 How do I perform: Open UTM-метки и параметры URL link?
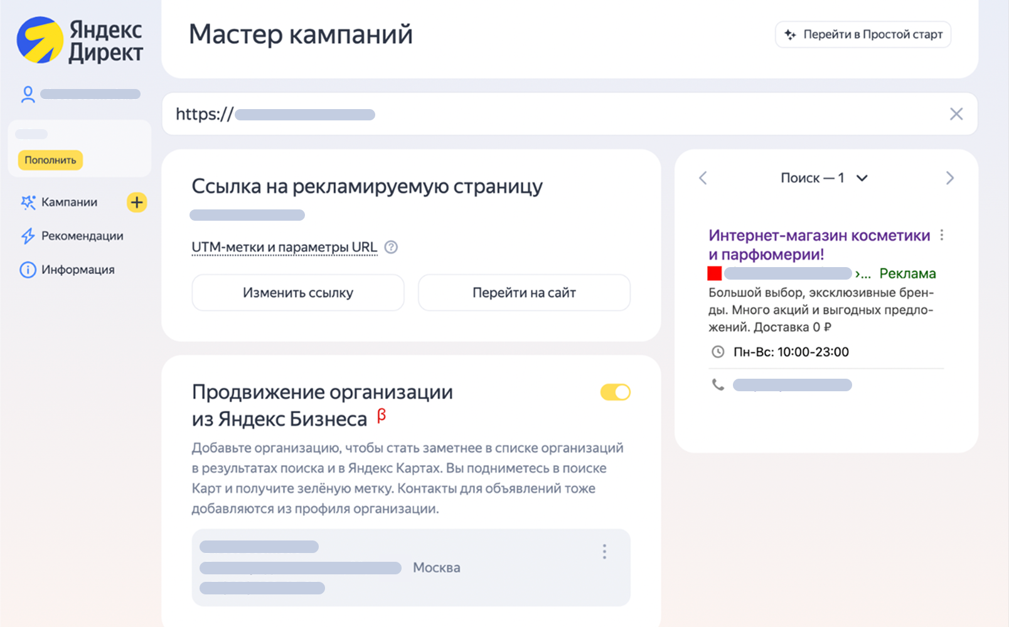coord(284,247)
